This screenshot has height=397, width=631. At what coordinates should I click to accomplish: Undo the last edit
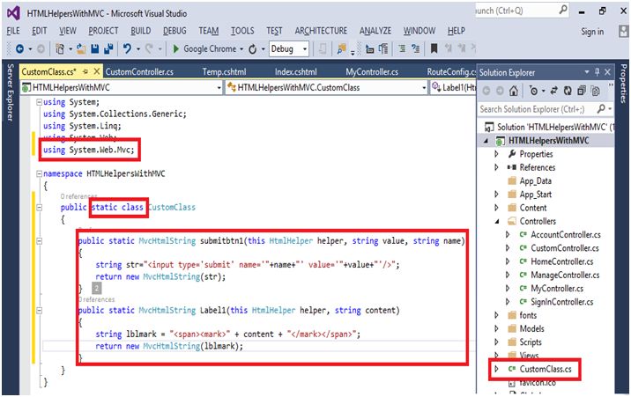(127, 49)
